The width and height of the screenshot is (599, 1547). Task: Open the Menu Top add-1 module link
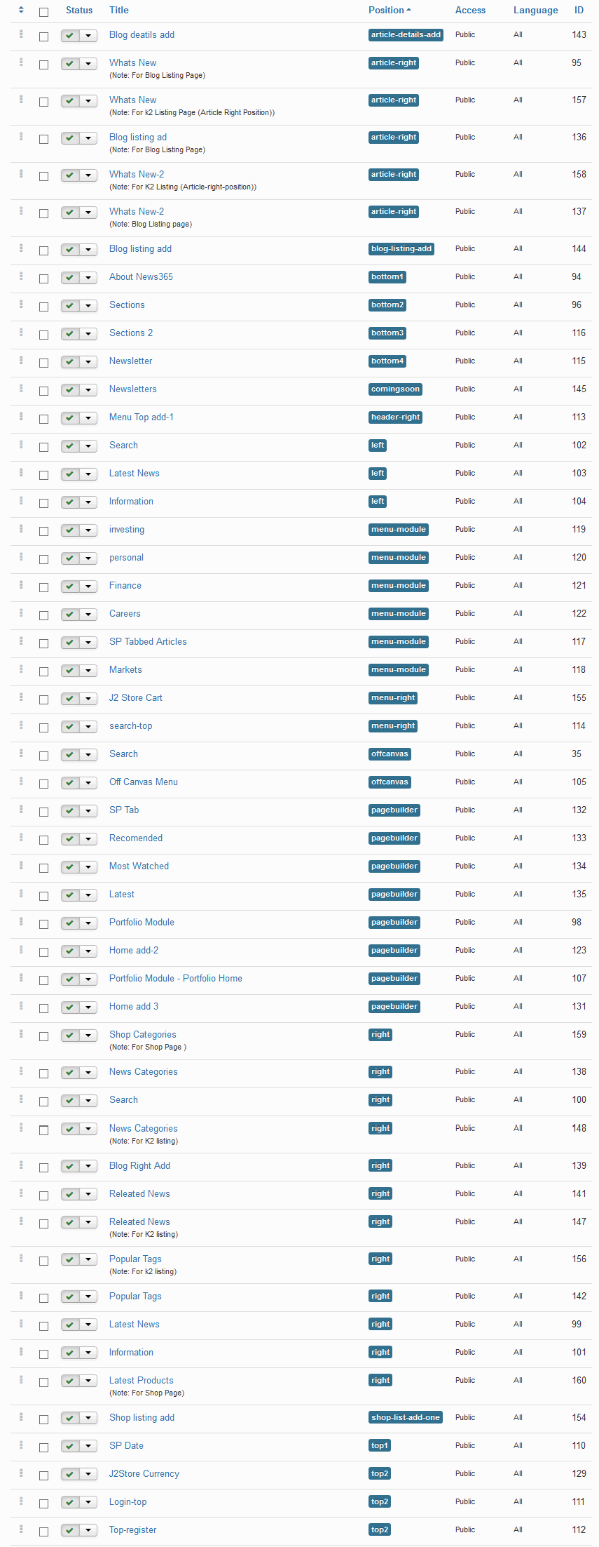click(141, 417)
